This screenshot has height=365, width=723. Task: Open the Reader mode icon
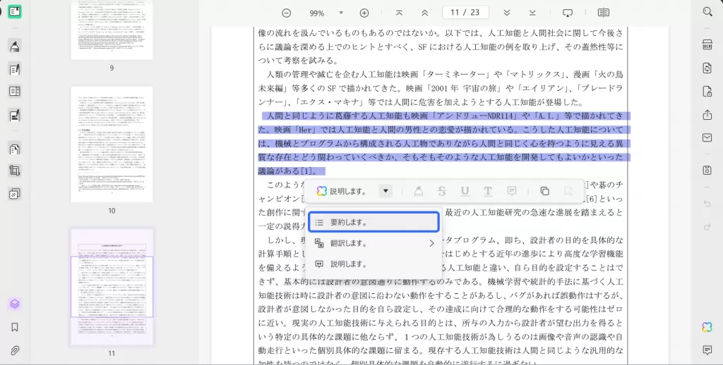pyautogui.click(x=15, y=11)
